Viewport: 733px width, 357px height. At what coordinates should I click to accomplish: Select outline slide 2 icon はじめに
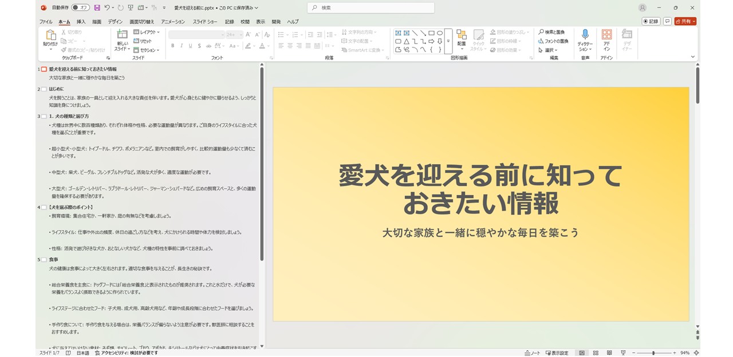[x=43, y=89]
